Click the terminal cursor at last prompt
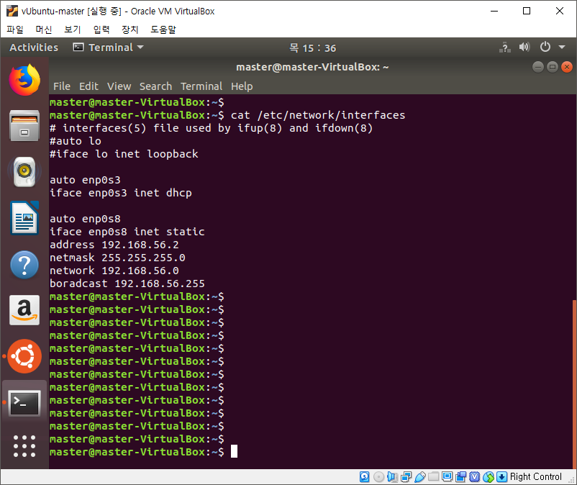 tap(234, 451)
